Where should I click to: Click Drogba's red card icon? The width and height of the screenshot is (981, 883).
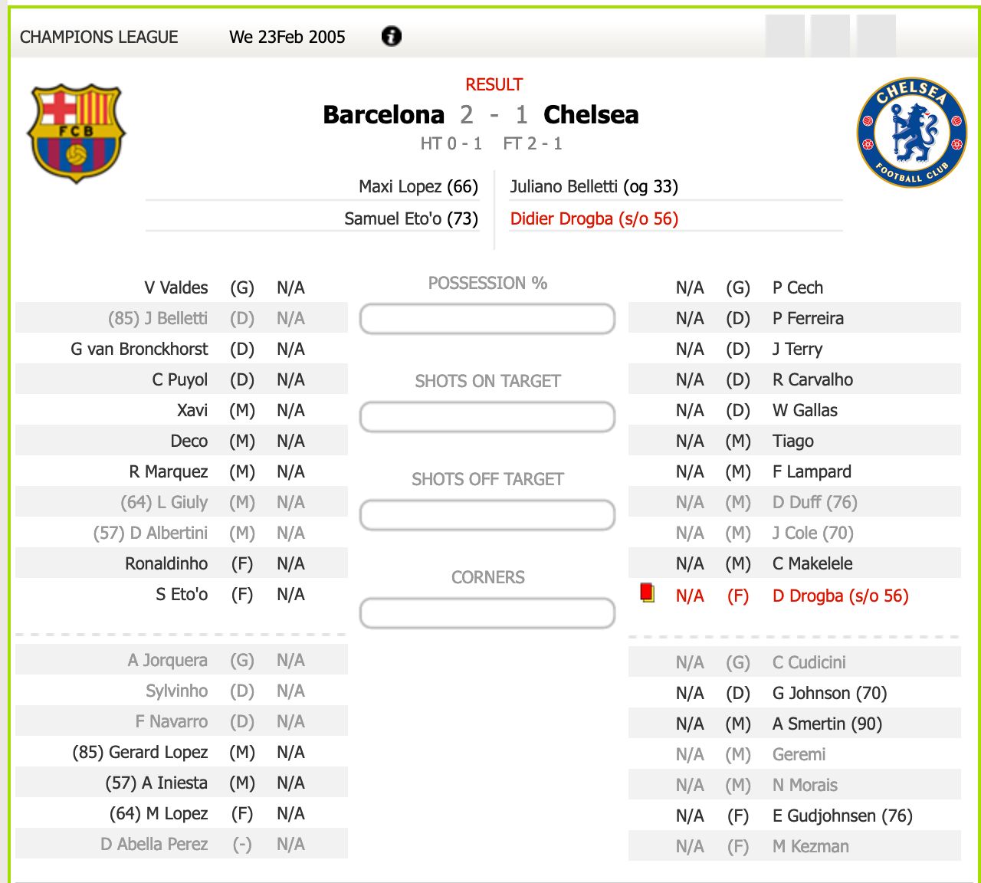(x=648, y=593)
